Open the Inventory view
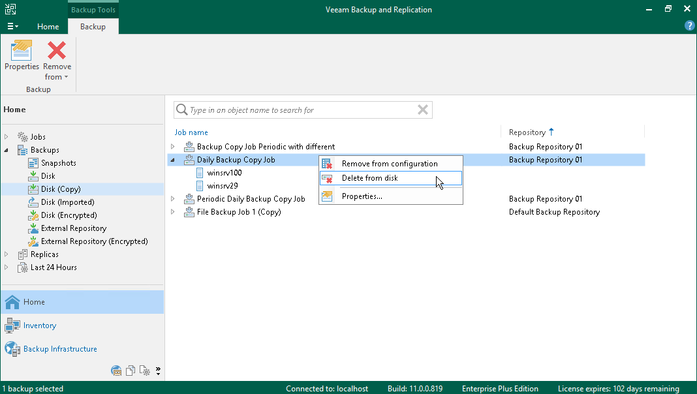Screen dimensions: 697x394 40,326
